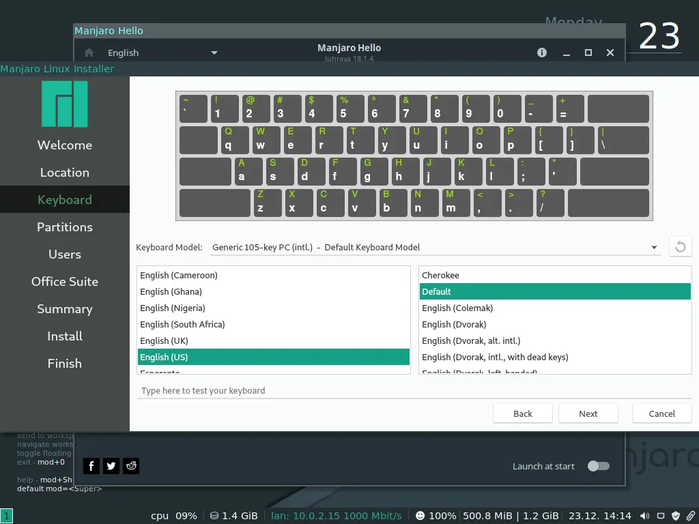
Task: Open the About info icon in Manjaro Hello
Action: coord(541,53)
